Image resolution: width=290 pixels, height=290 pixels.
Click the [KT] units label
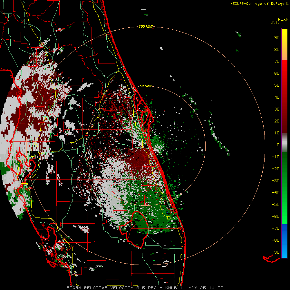pos(275,22)
